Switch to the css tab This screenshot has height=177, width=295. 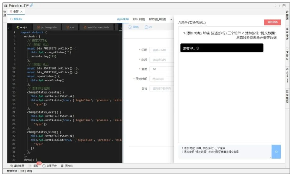(x=71, y=27)
